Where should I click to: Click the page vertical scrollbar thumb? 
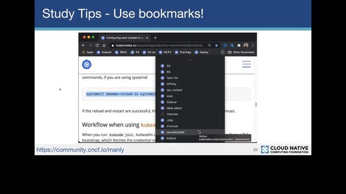pyautogui.click(x=256, y=105)
